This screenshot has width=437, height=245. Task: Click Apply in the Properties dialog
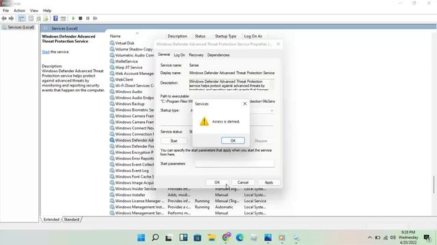coord(268,182)
